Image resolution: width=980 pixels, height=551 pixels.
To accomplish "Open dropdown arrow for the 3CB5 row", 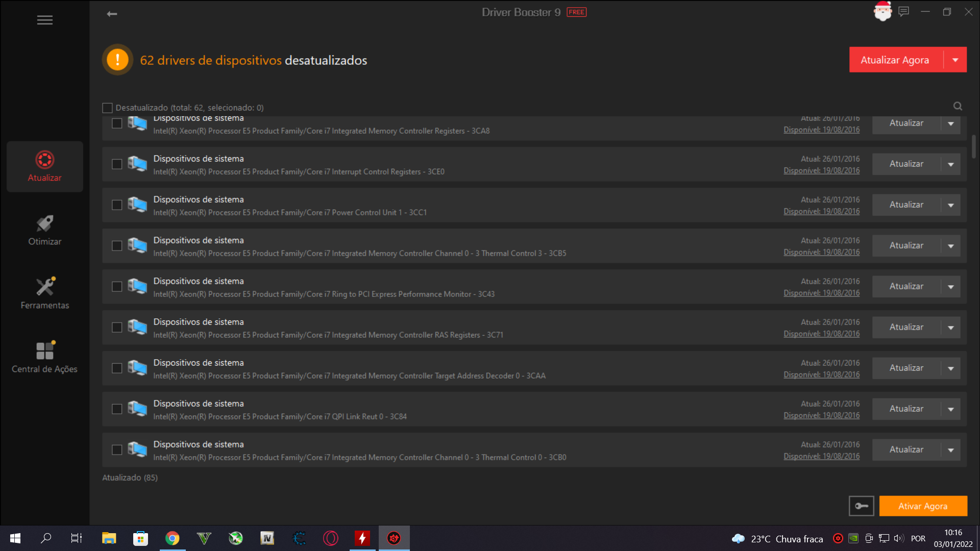I will [951, 246].
